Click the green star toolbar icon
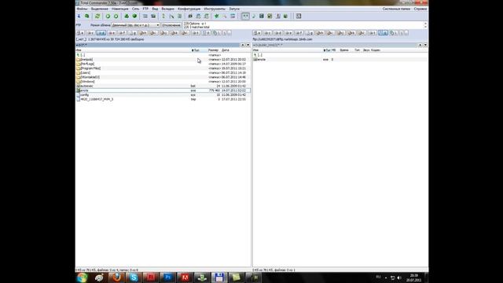 coord(217,16)
